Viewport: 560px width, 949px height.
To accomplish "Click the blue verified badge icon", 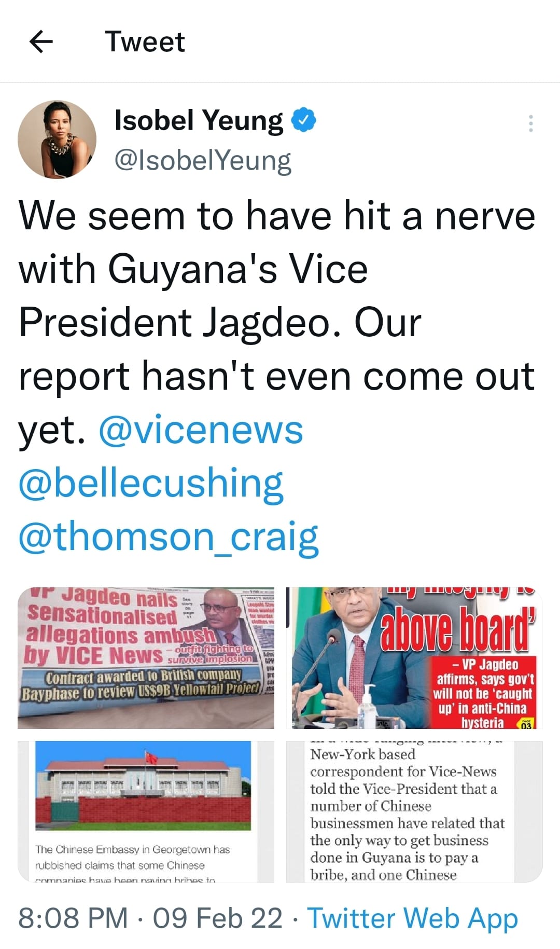I will click(x=304, y=120).
